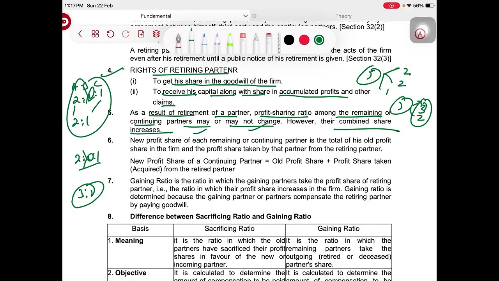Tap the table header 'Sacrificing Ratio'
The width and height of the screenshot is (499, 281).
click(x=230, y=229)
